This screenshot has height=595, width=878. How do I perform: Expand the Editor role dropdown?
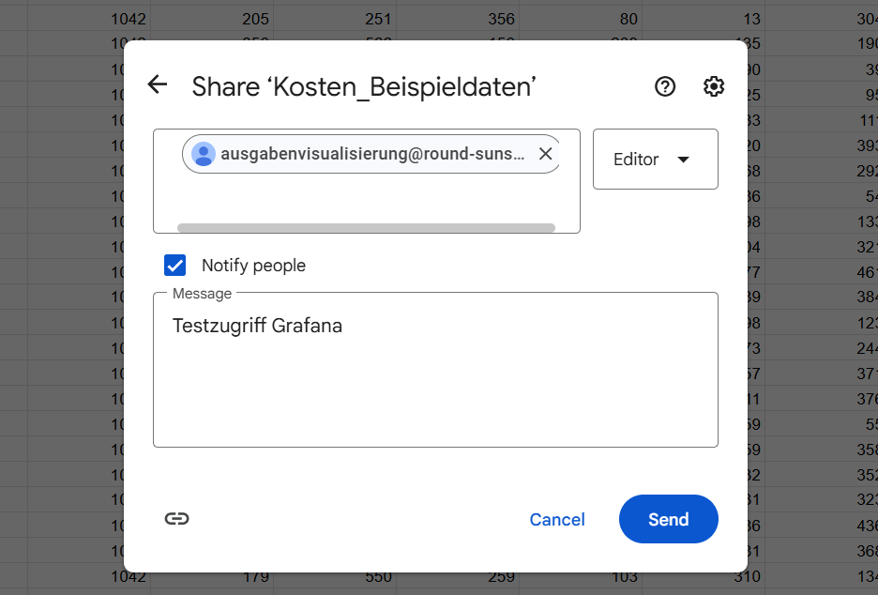(655, 160)
